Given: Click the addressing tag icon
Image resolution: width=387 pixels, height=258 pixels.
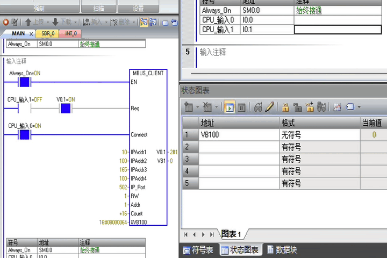Looking at the screenshot, I should [350, 107].
